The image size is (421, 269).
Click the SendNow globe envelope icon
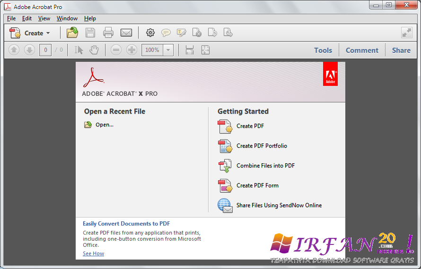(x=225, y=205)
